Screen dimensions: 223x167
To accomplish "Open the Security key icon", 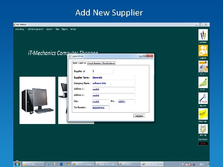I will (203, 98).
